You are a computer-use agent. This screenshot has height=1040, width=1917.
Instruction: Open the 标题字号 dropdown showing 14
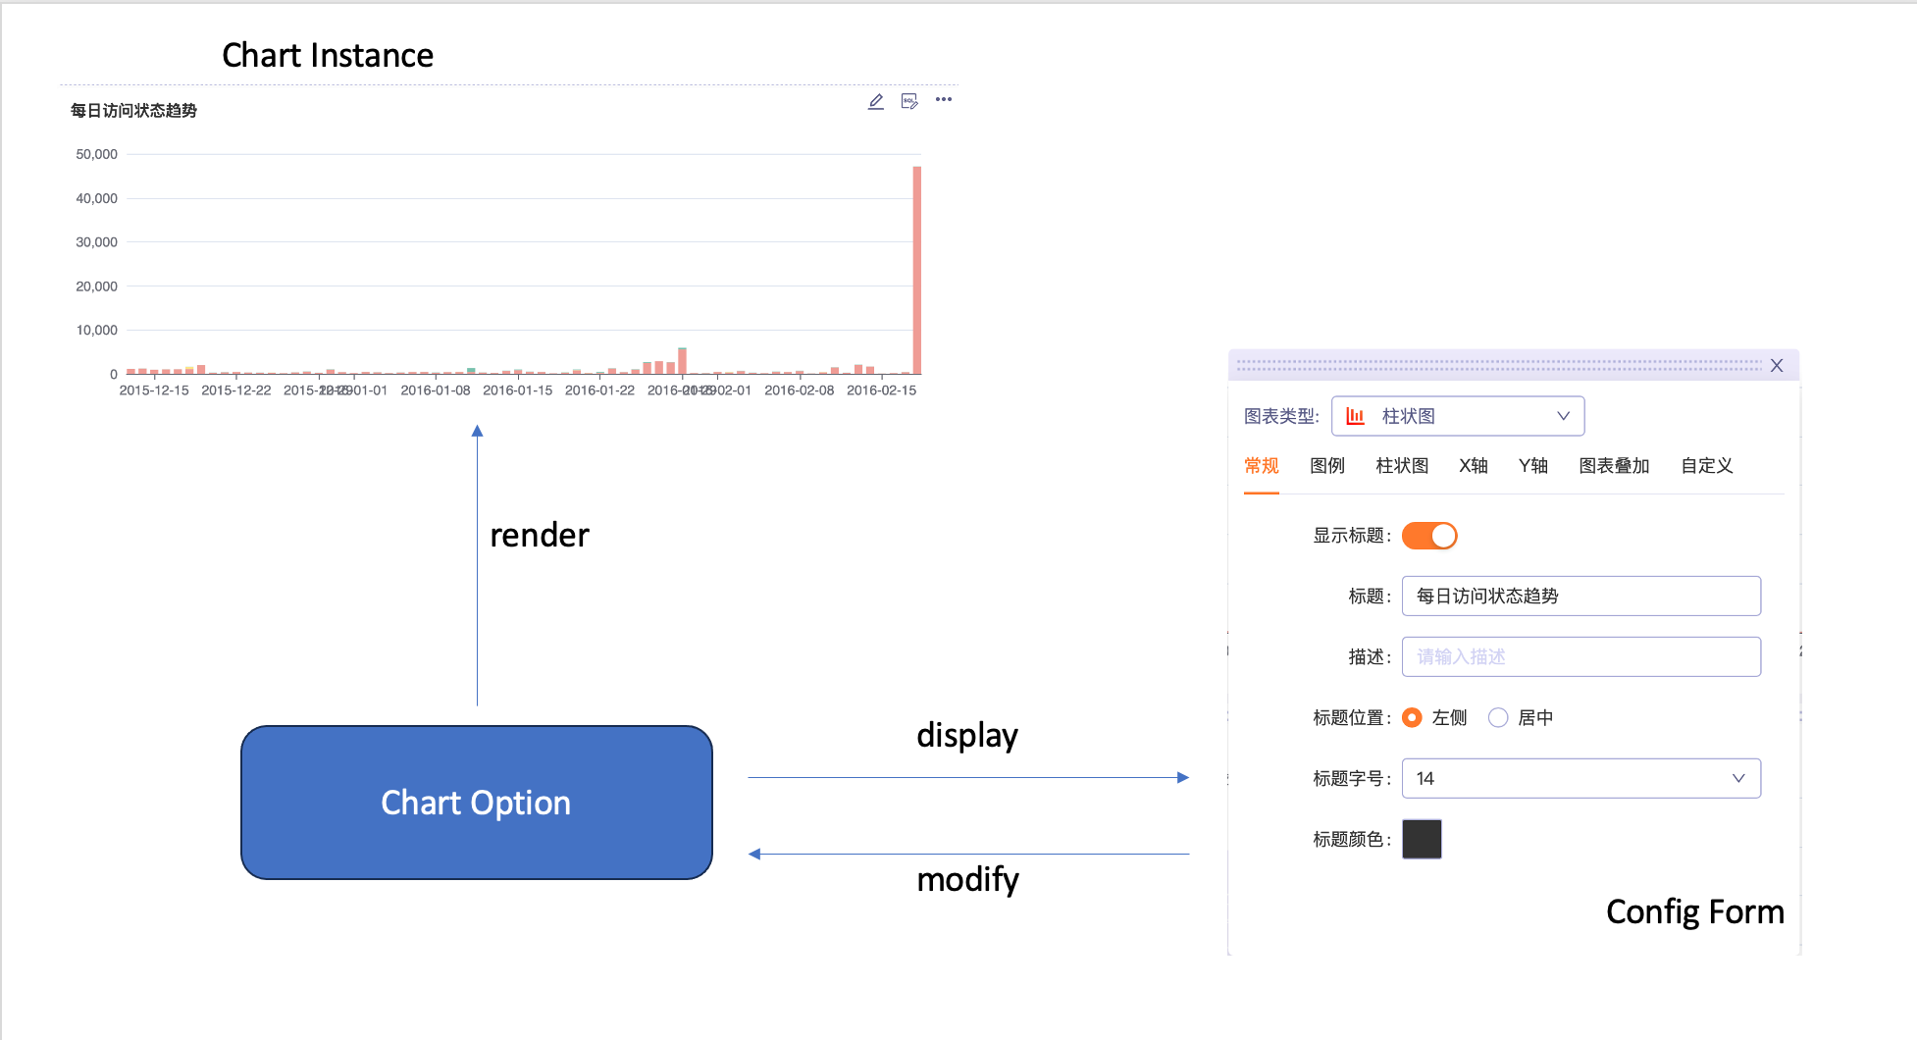click(1581, 778)
